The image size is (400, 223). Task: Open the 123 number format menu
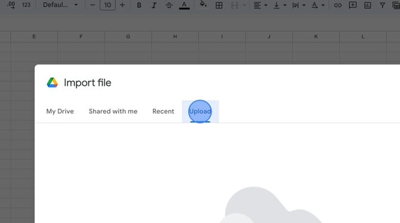tap(26, 5)
